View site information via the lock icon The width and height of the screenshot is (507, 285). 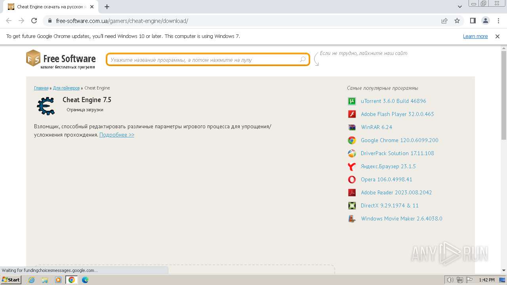point(50,21)
